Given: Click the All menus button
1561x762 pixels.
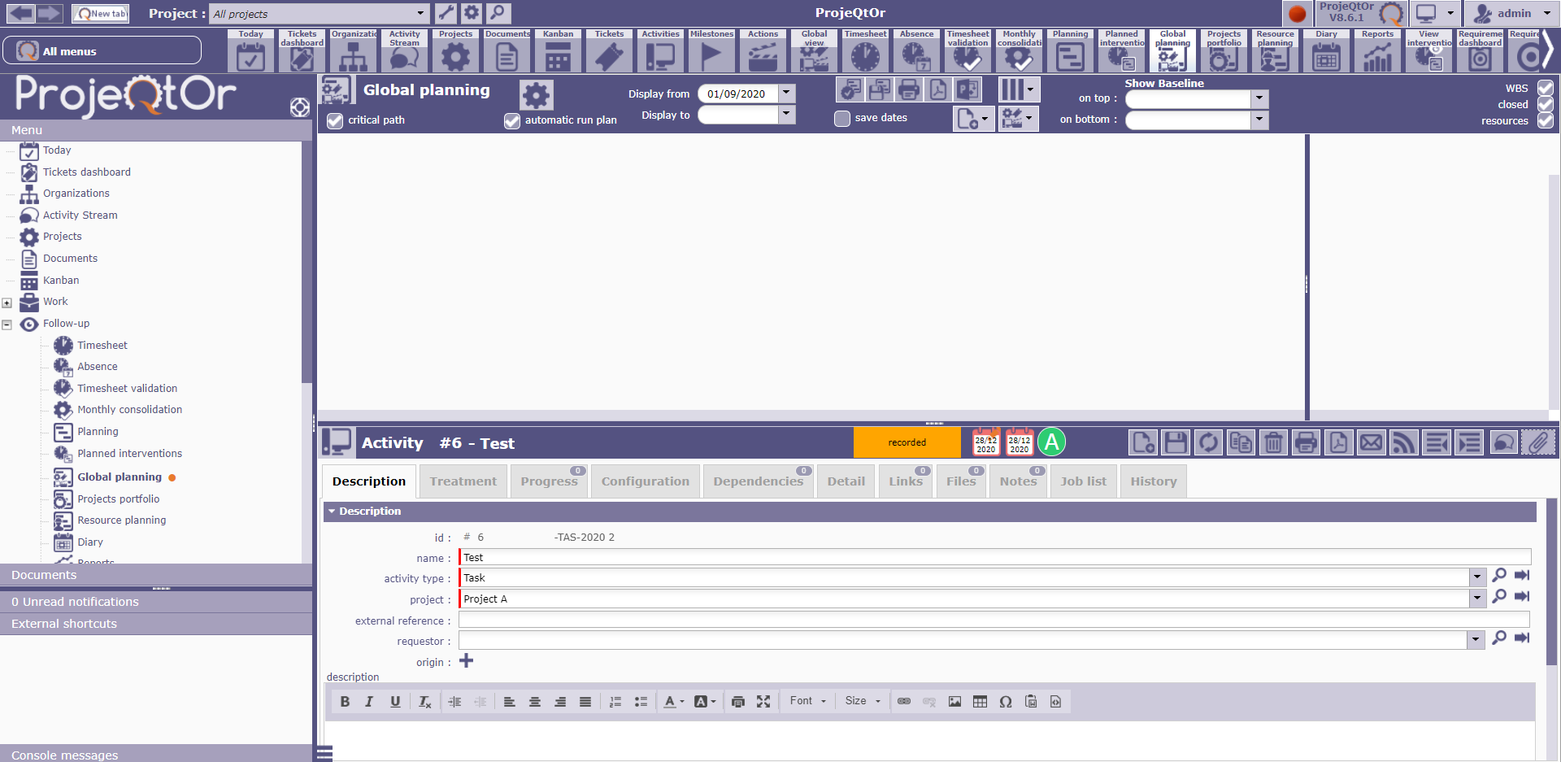Looking at the screenshot, I should click(x=102, y=50).
